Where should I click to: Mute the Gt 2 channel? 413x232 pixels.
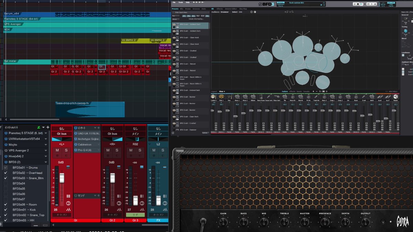point(108,150)
